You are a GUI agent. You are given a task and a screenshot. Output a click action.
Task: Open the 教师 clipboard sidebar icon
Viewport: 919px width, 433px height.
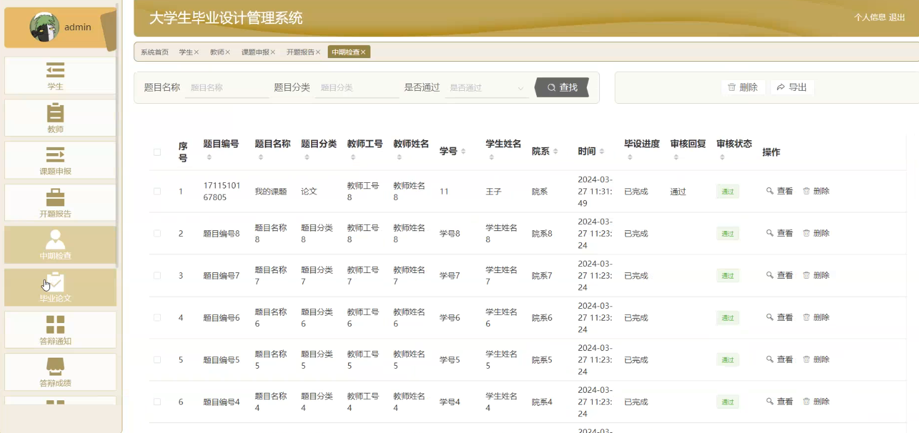(x=56, y=112)
